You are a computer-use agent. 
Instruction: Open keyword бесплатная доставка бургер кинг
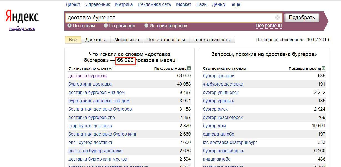(102, 134)
